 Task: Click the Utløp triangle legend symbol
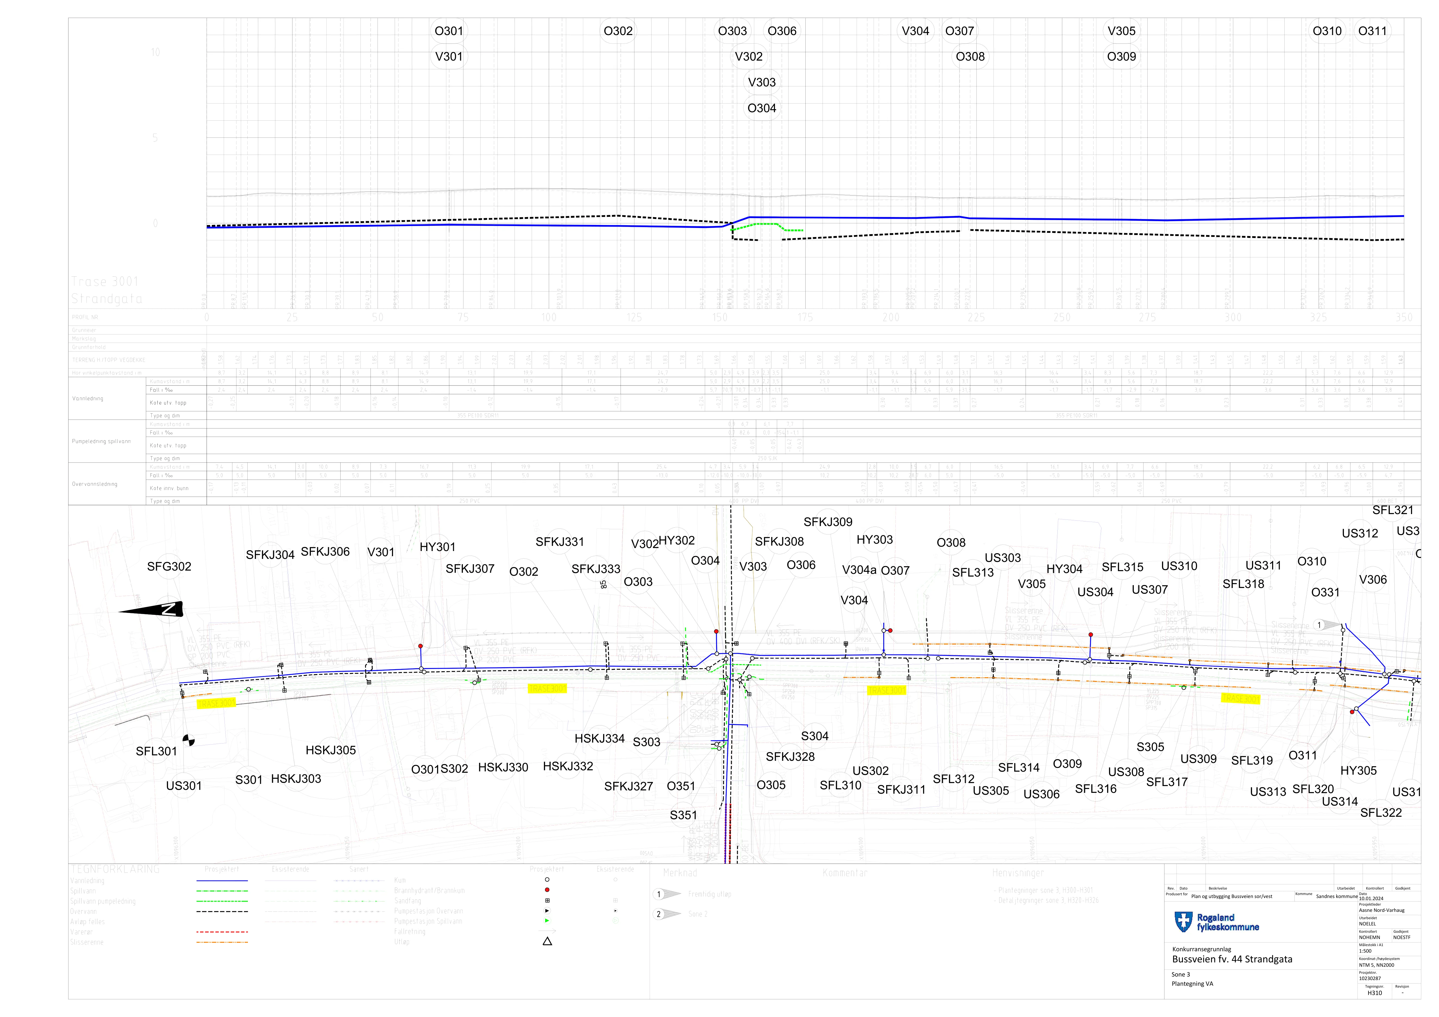coord(547,941)
